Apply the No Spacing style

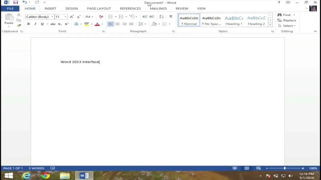(212, 20)
